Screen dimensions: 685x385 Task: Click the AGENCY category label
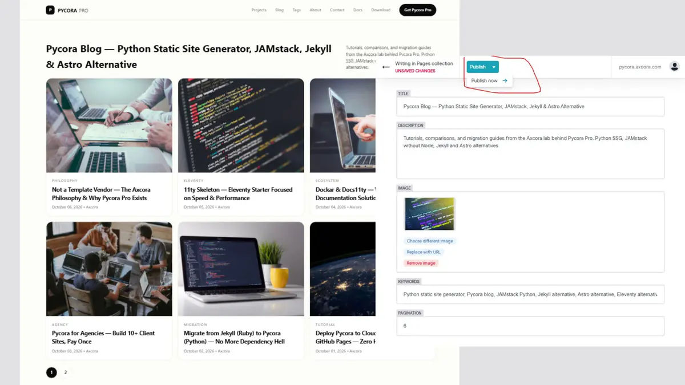(x=60, y=325)
